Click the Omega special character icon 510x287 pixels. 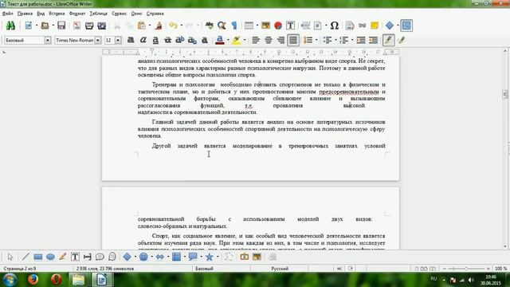point(335,26)
